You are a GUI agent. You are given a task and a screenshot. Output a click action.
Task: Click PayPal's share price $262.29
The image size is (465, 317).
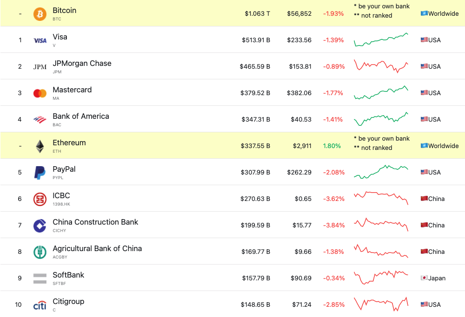[x=299, y=172]
